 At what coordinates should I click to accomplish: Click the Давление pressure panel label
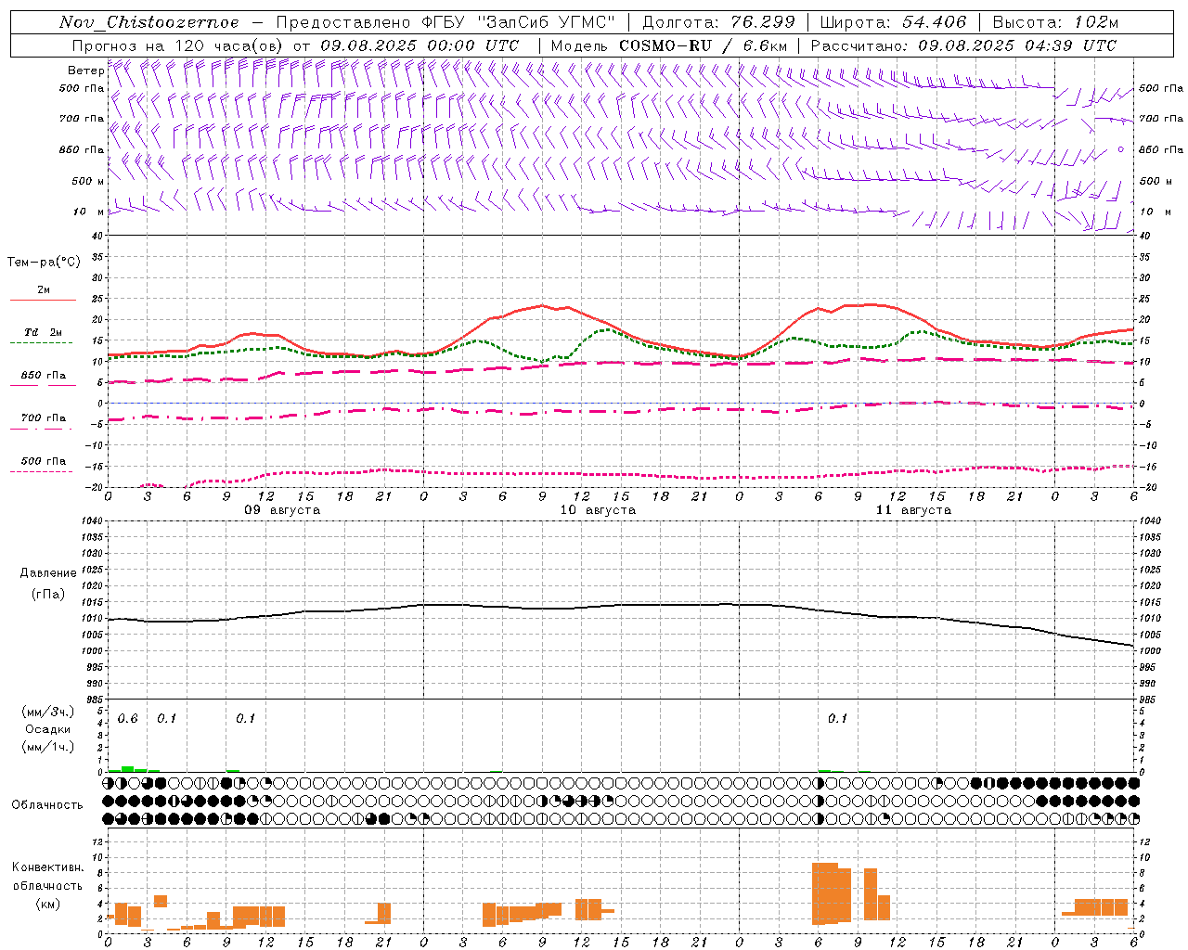[48, 573]
